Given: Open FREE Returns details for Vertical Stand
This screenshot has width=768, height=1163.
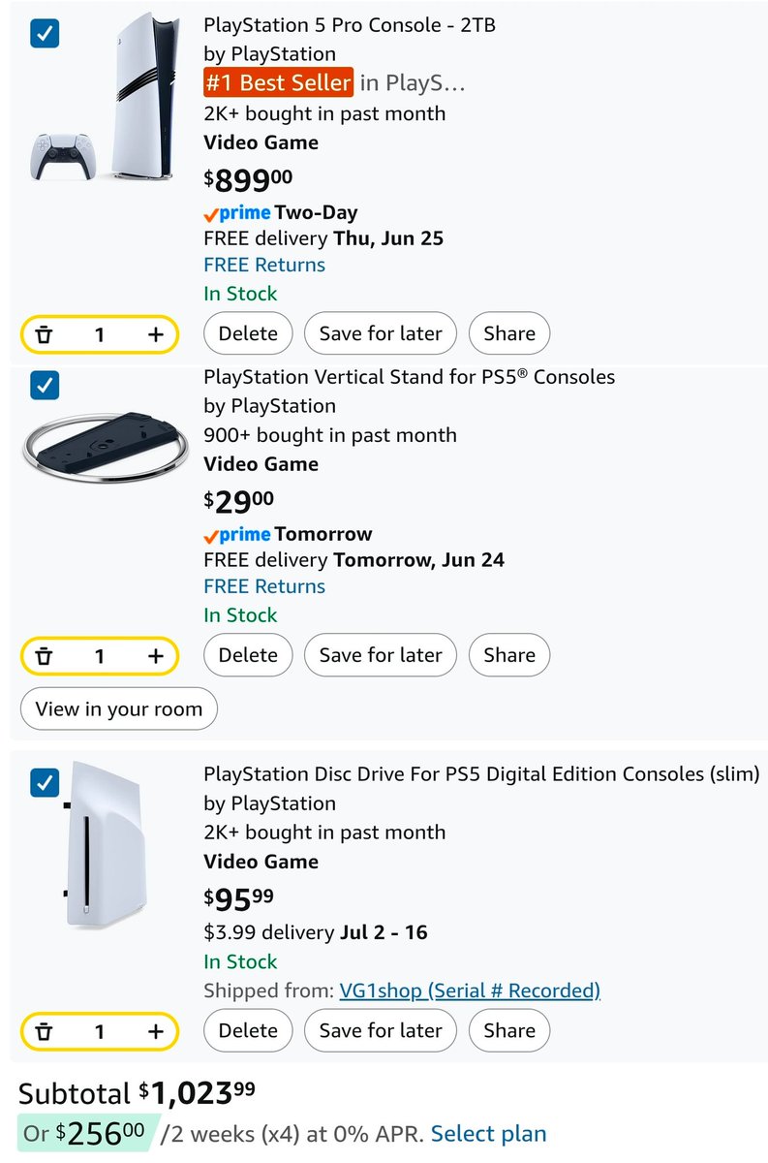Looking at the screenshot, I should [264, 586].
